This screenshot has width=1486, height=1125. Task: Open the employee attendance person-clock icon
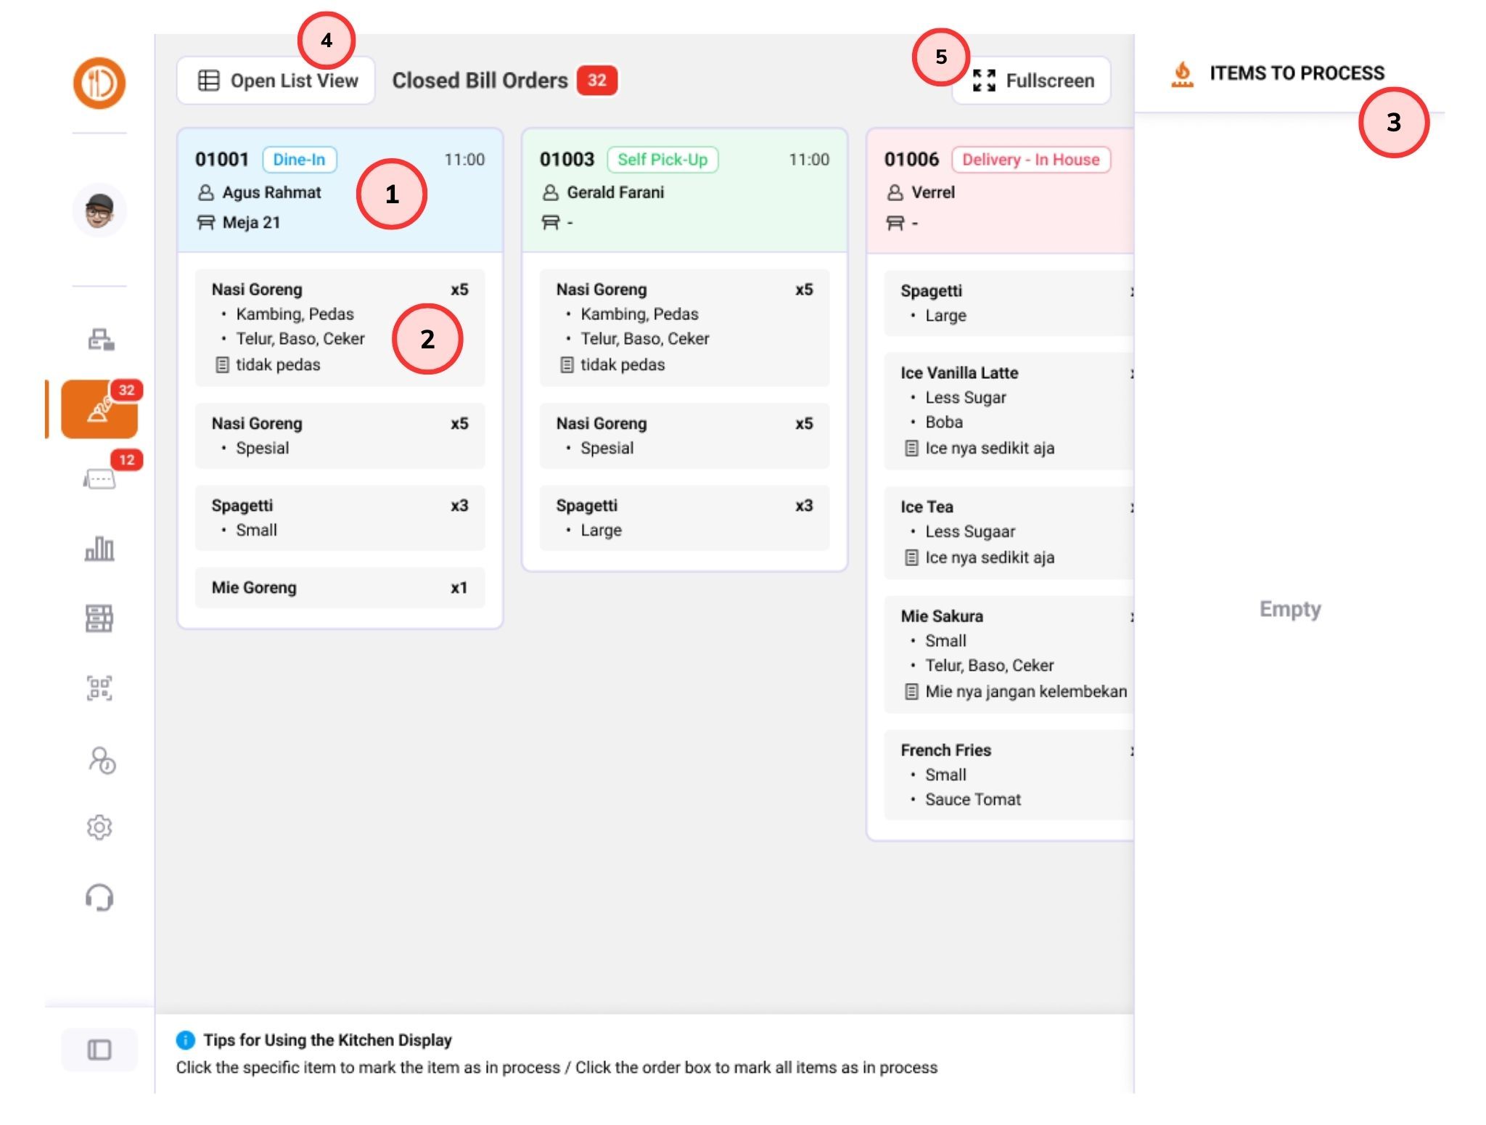pos(101,759)
